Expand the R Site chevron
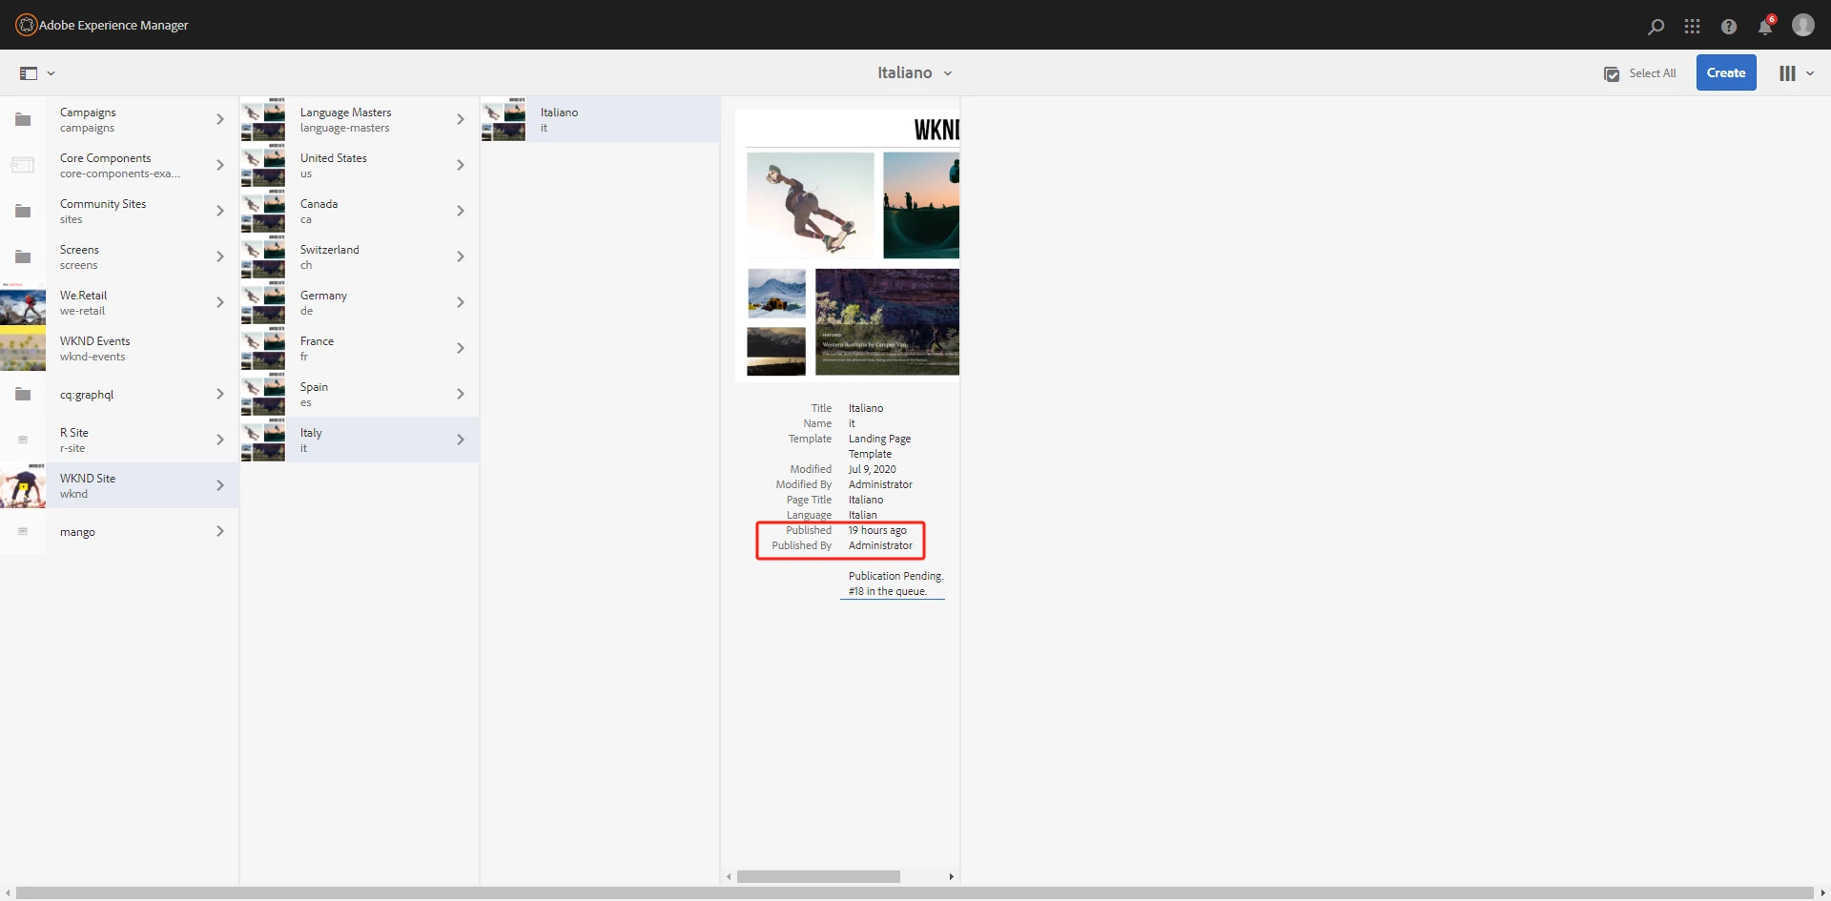This screenshot has height=901, width=1831. point(220,440)
